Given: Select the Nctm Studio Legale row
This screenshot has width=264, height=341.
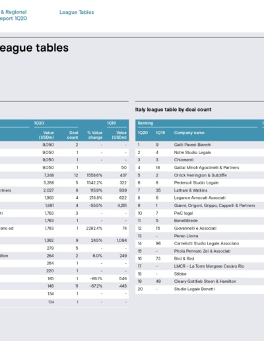Looking at the screenshot, I should 200,153.
